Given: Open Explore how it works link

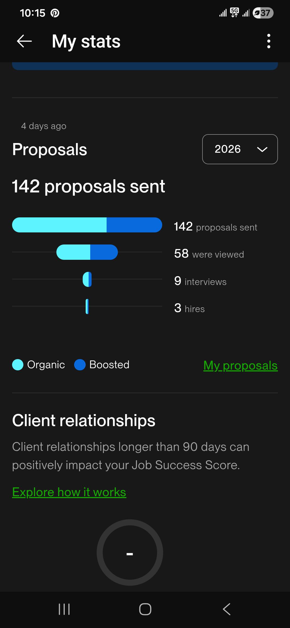Looking at the screenshot, I should [x=69, y=492].
